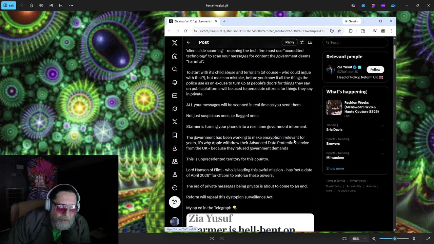Open X Messages envelope icon

pyautogui.click(x=175, y=96)
